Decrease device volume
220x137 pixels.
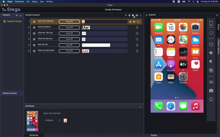211,61
